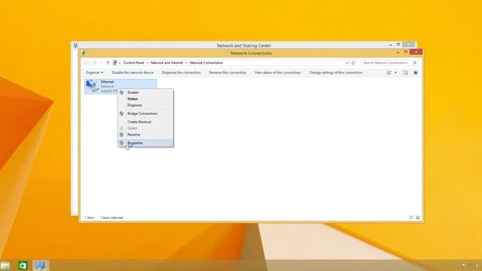Click Disable this network device
Screen dimensions: 482x271
[x=133, y=73]
